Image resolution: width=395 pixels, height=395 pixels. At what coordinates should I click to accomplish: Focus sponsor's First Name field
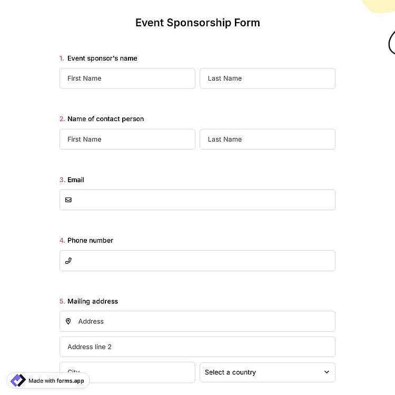127,78
